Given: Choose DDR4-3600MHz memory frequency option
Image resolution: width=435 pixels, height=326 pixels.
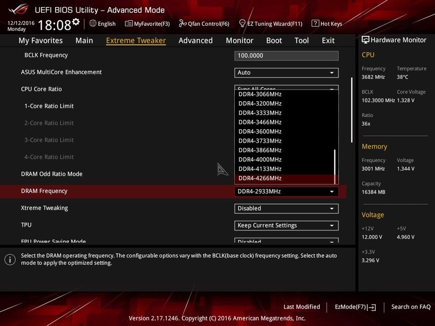Looking at the screenshot, I should click(260, 131).
